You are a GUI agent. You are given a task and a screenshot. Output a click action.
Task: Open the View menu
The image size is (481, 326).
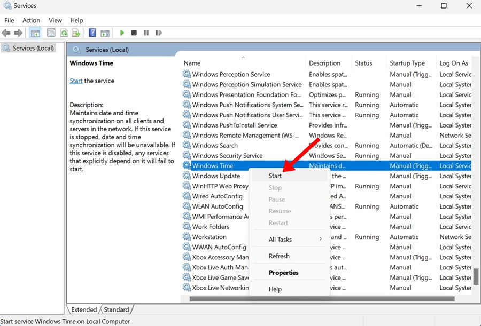[x=55, y=20]
